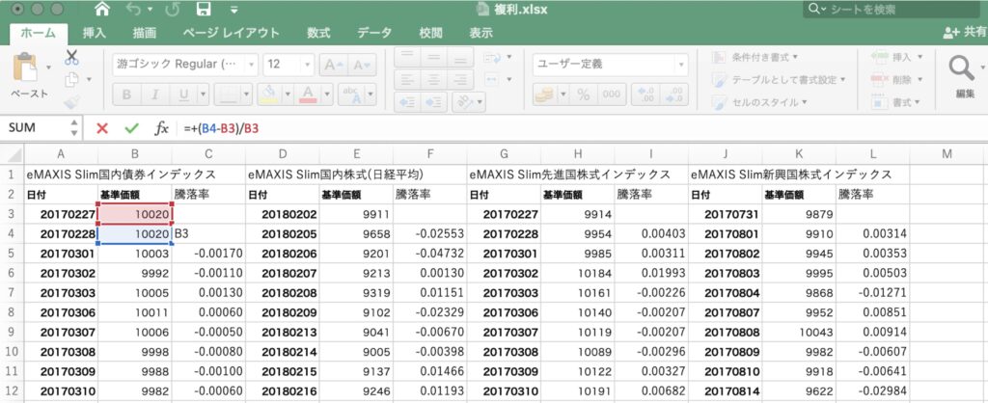
Task: Open the font color dropdown arrow
Action: [326, 94]
